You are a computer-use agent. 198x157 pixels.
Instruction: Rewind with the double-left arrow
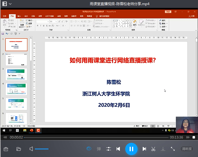(5, 137)
